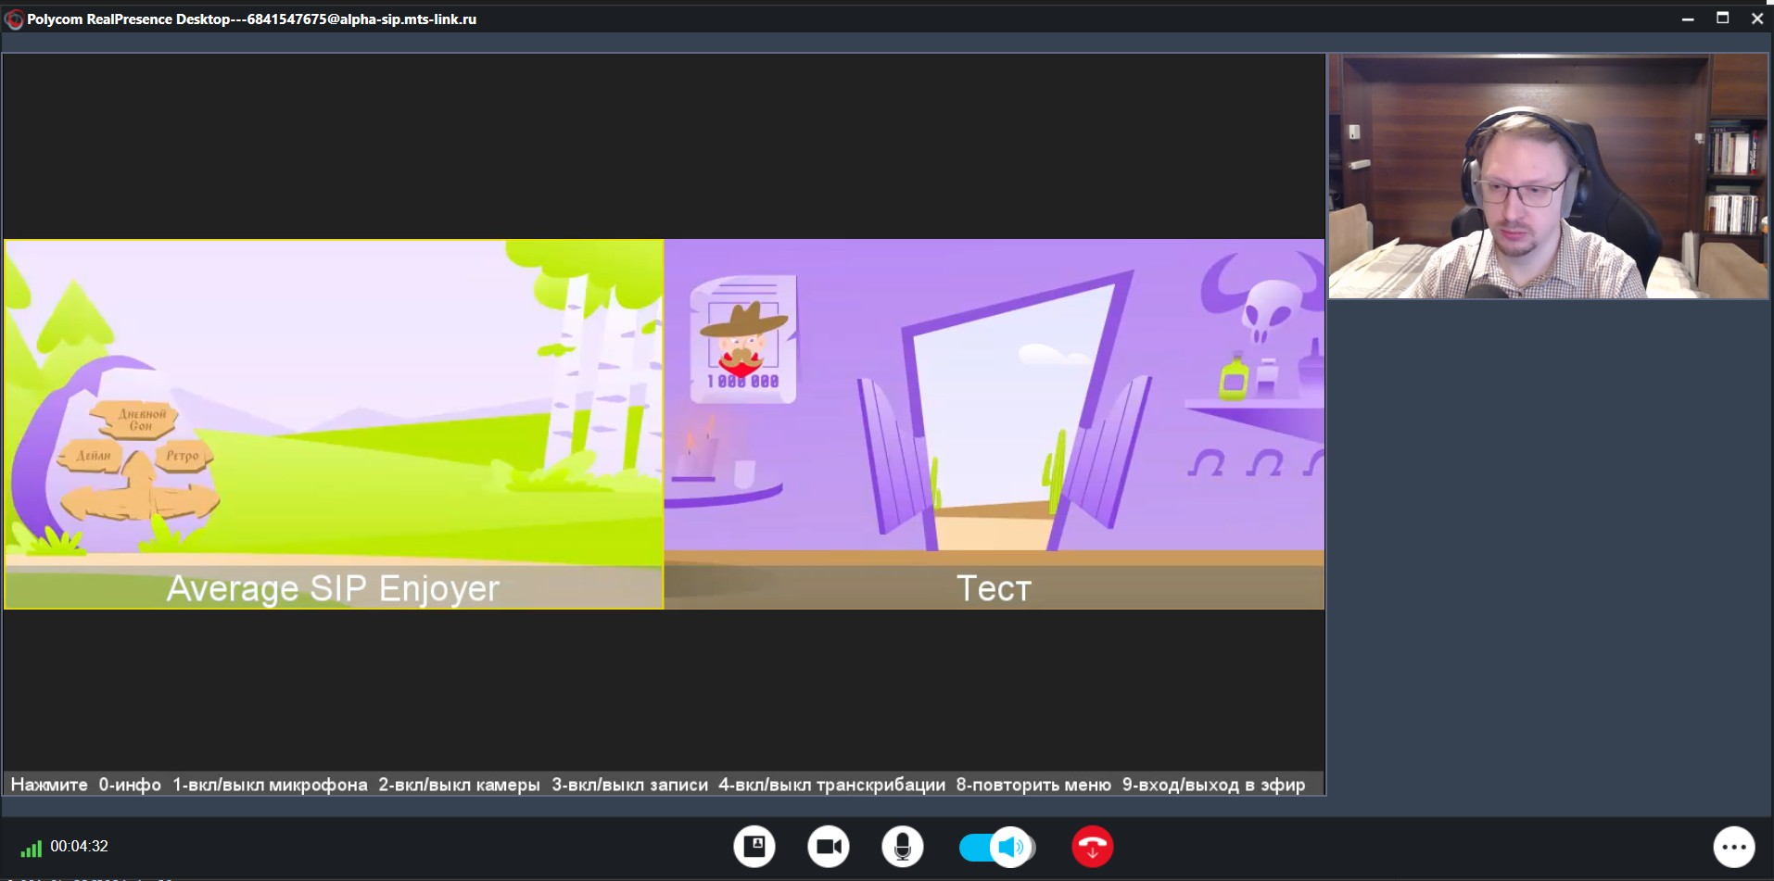
Task: Mute the microphone button
Action: 902,847
